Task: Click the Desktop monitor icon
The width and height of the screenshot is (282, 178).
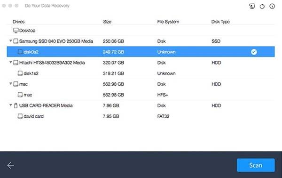Action: (x=16, y=31)
